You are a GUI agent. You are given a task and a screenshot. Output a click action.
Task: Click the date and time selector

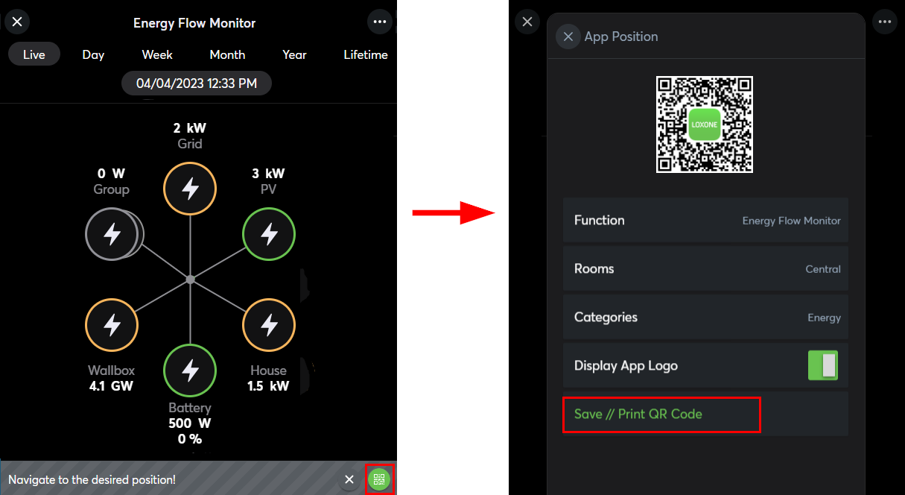point(197,83)
